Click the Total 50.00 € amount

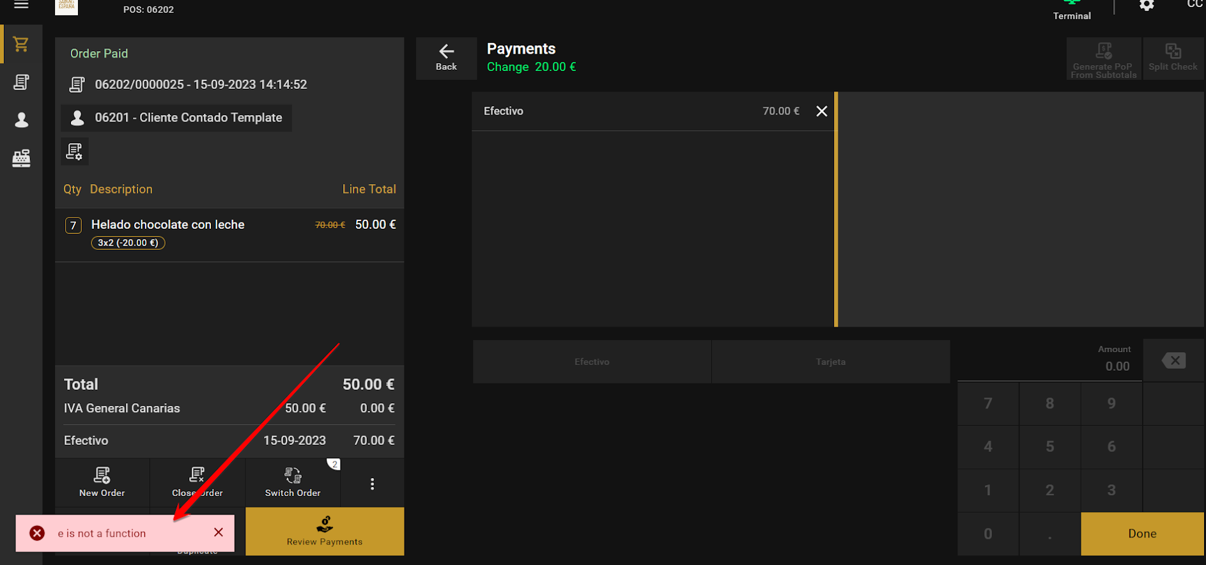[x=368, y=385]
